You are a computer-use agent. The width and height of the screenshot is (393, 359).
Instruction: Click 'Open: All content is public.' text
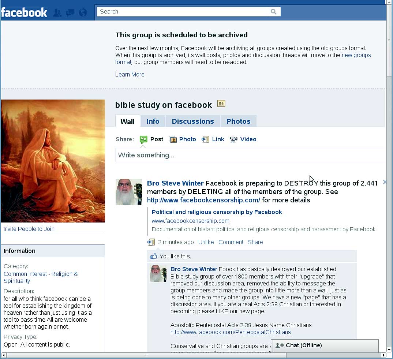click(37, 345)
